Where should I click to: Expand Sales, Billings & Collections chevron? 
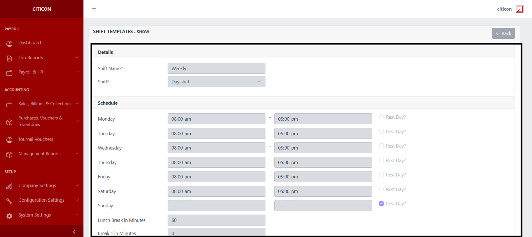click(x=77, y=103)
